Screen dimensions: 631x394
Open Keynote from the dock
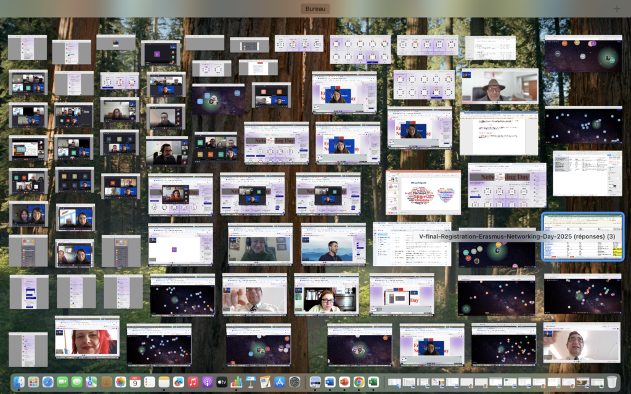[251, 382]
